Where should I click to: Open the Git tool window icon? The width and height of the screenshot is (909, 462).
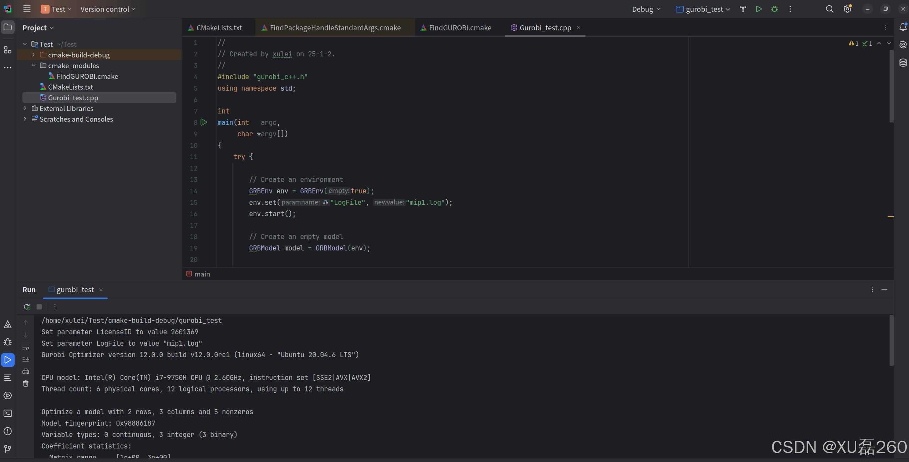(7, 448)
